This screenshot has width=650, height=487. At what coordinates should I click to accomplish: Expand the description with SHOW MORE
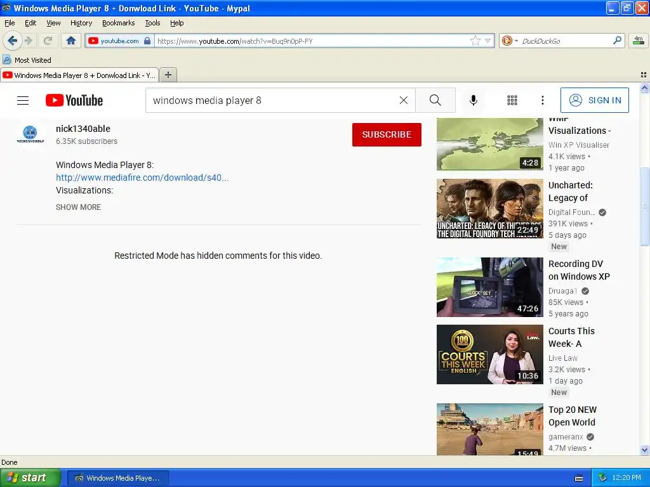pos(78,207)
